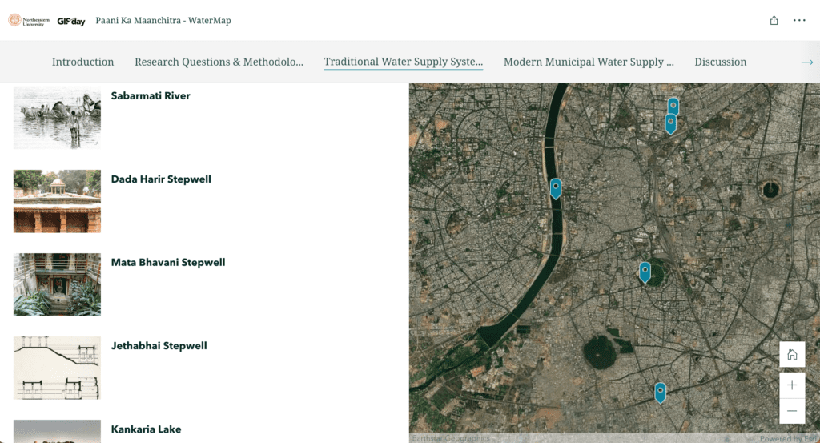Show next tabs with right arrow
This screenshot has width=820, height=443.
pyautogui.click(x=807, y=62)
